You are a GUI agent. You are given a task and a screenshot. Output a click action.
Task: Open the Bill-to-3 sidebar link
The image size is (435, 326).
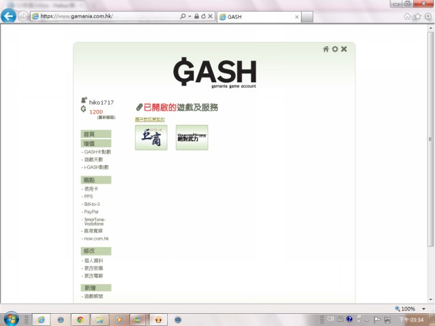click(x=92, y=204)
